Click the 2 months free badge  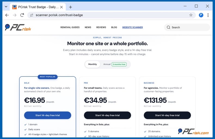click(119, 64)
